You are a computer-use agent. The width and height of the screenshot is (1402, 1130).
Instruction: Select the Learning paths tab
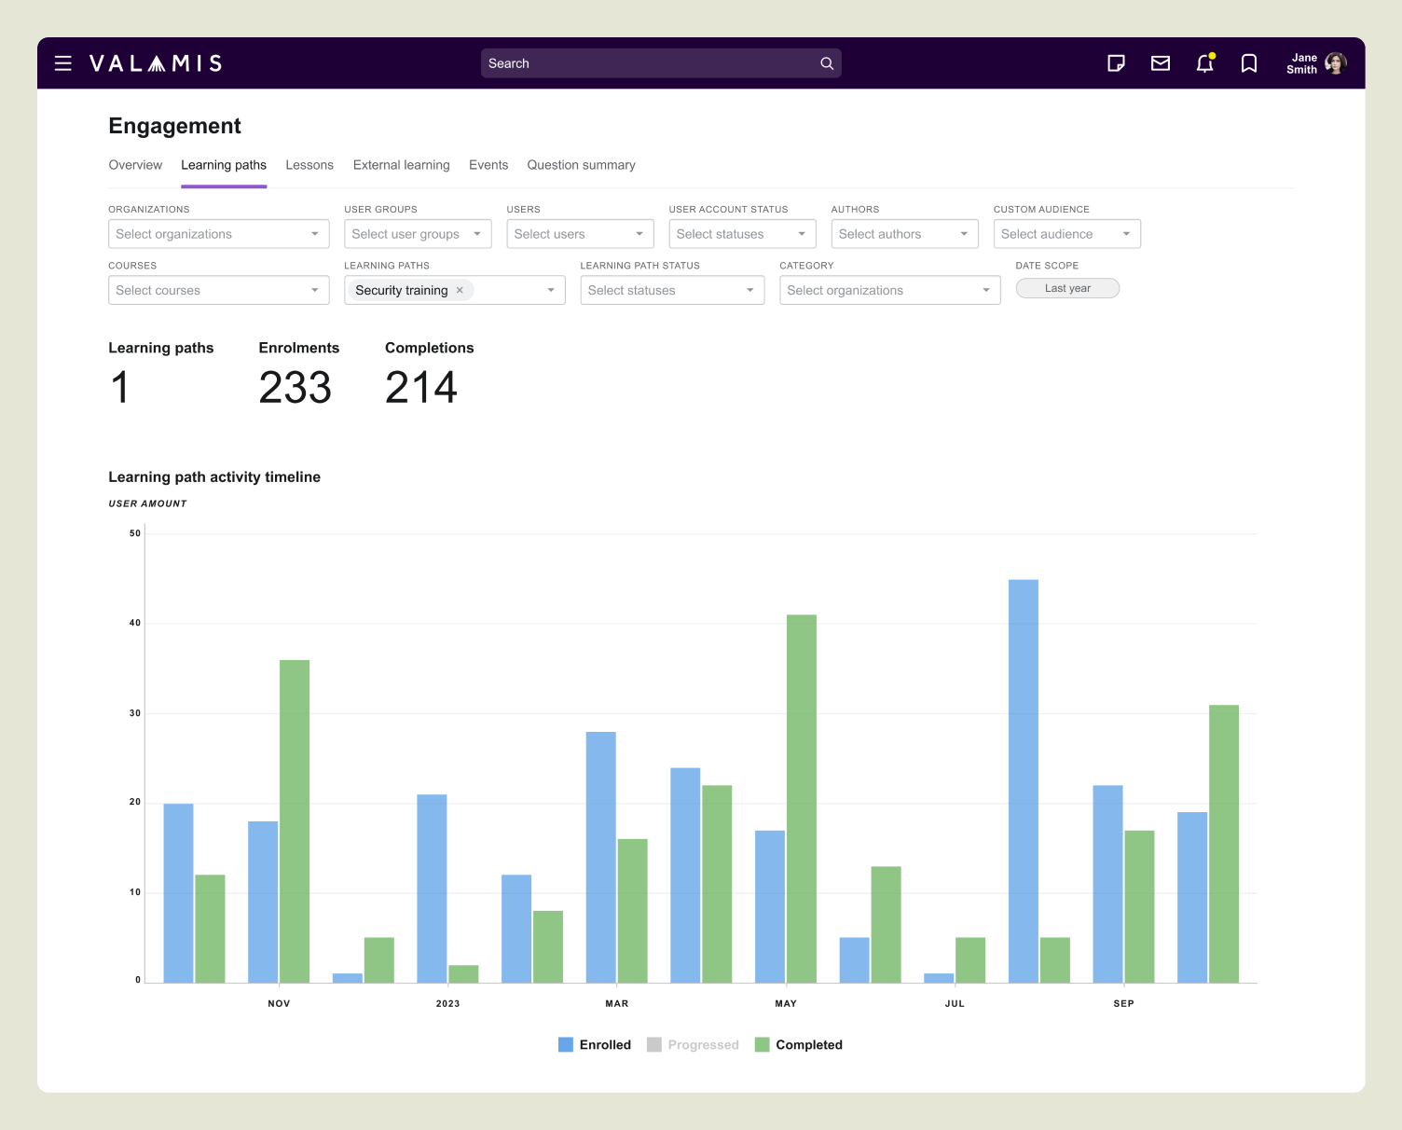[224, 165]
